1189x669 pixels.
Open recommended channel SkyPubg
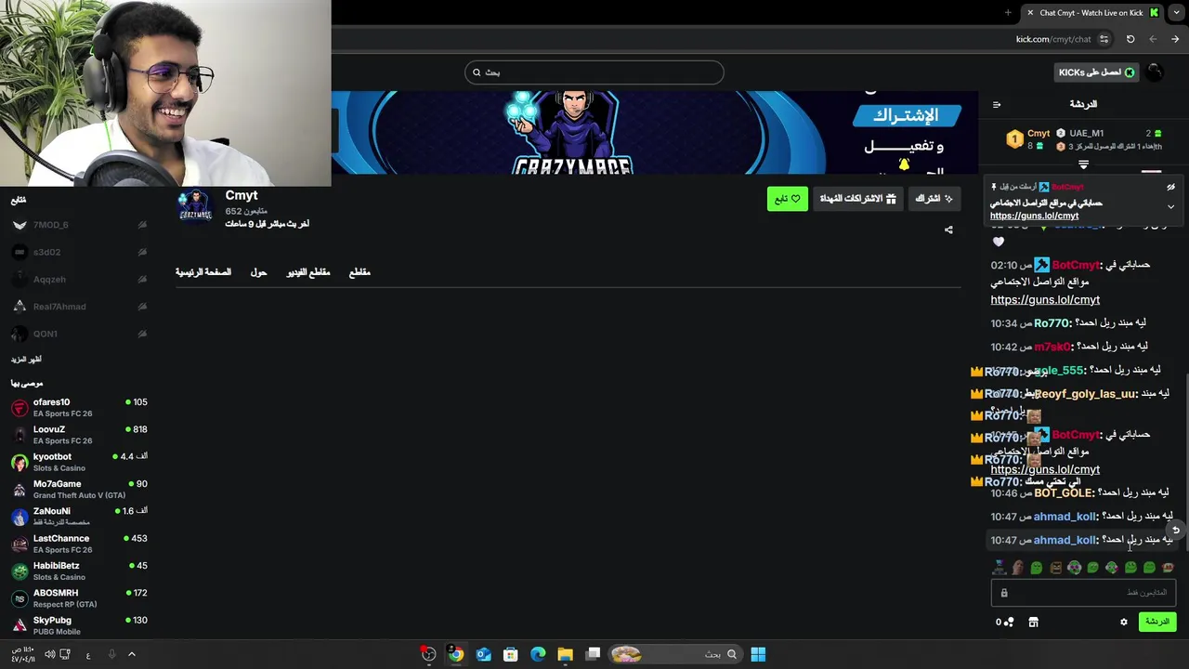tap(79, 624)
